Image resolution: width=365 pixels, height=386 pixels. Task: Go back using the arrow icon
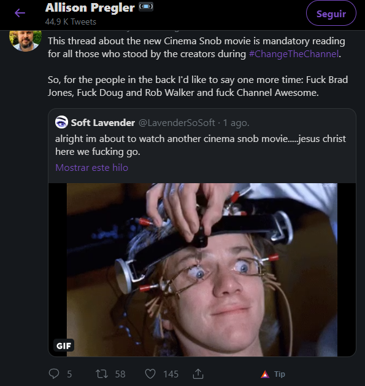(20, 13)
